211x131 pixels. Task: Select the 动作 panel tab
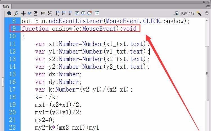6,6
